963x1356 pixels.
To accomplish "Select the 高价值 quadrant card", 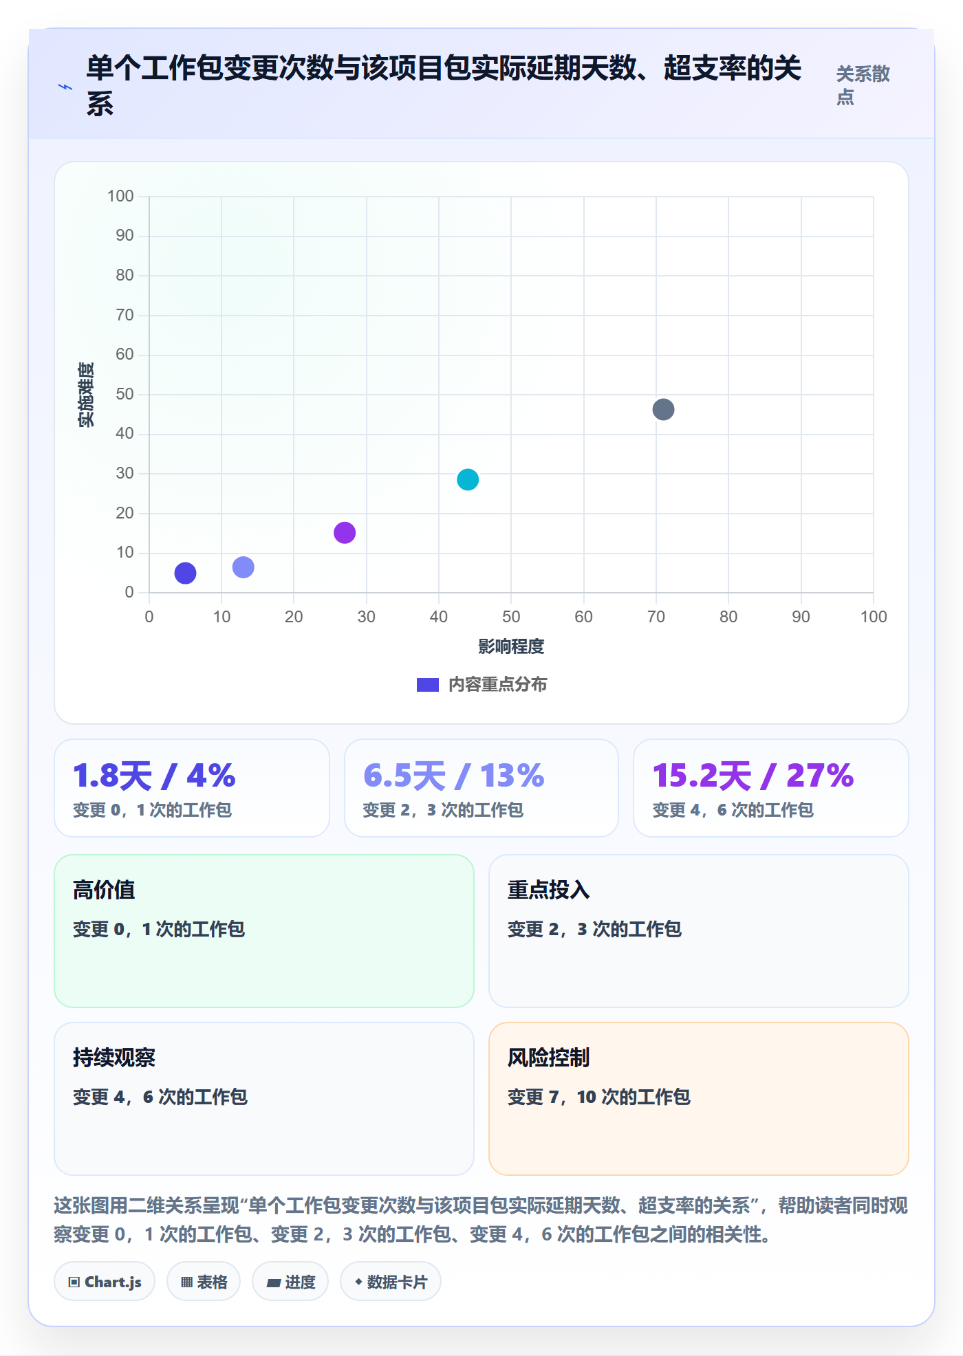I will click(x=264, y=931).
